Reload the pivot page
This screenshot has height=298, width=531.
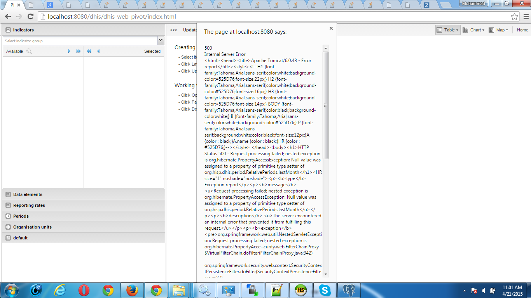[x=31, y=17]
